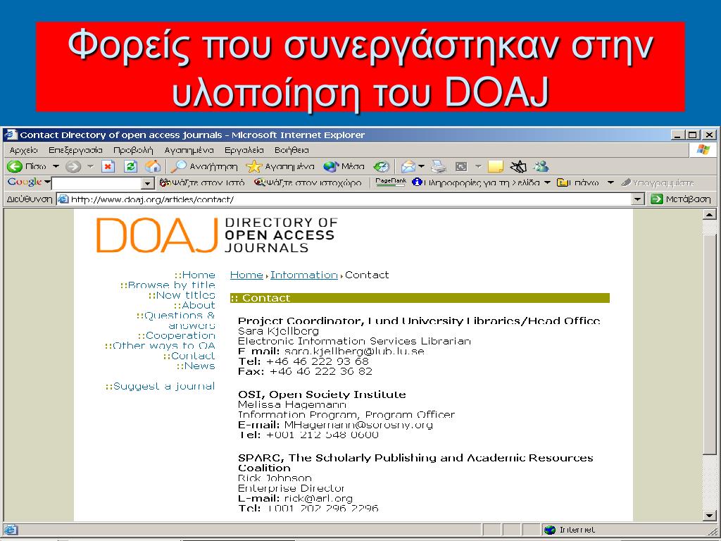Open Search (Αναζήτηση) in the toolbar
This screenshot has height=541, width=721.
205,166
